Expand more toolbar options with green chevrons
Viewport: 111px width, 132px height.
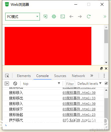coord(105,16)
